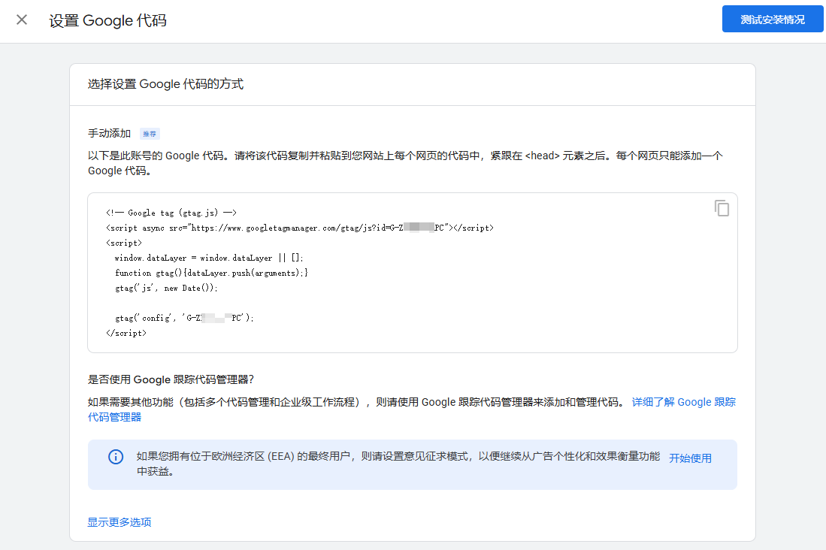Click 开始使用 in the consent mode notice
Viewport: 826px width, 550px height.
[x=690, y=458]
